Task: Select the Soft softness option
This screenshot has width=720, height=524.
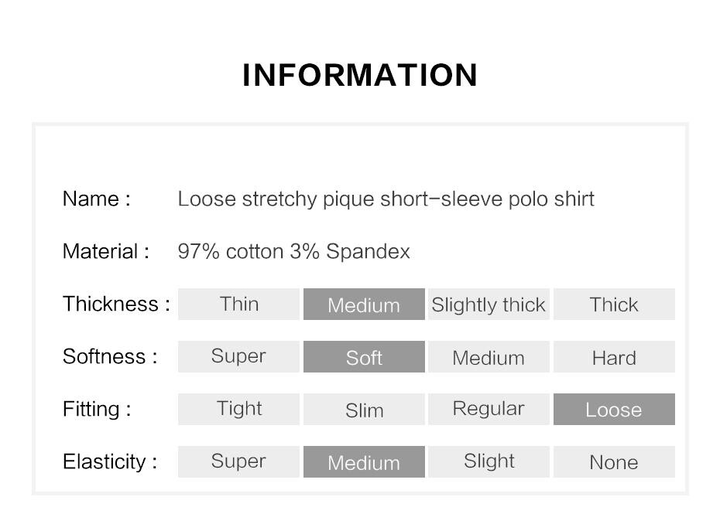Action: [364, 356]
